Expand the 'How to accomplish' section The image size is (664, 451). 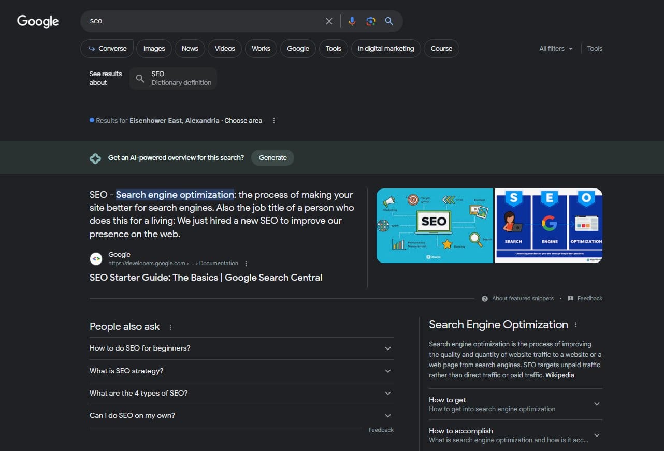click(x=515, y=435)
